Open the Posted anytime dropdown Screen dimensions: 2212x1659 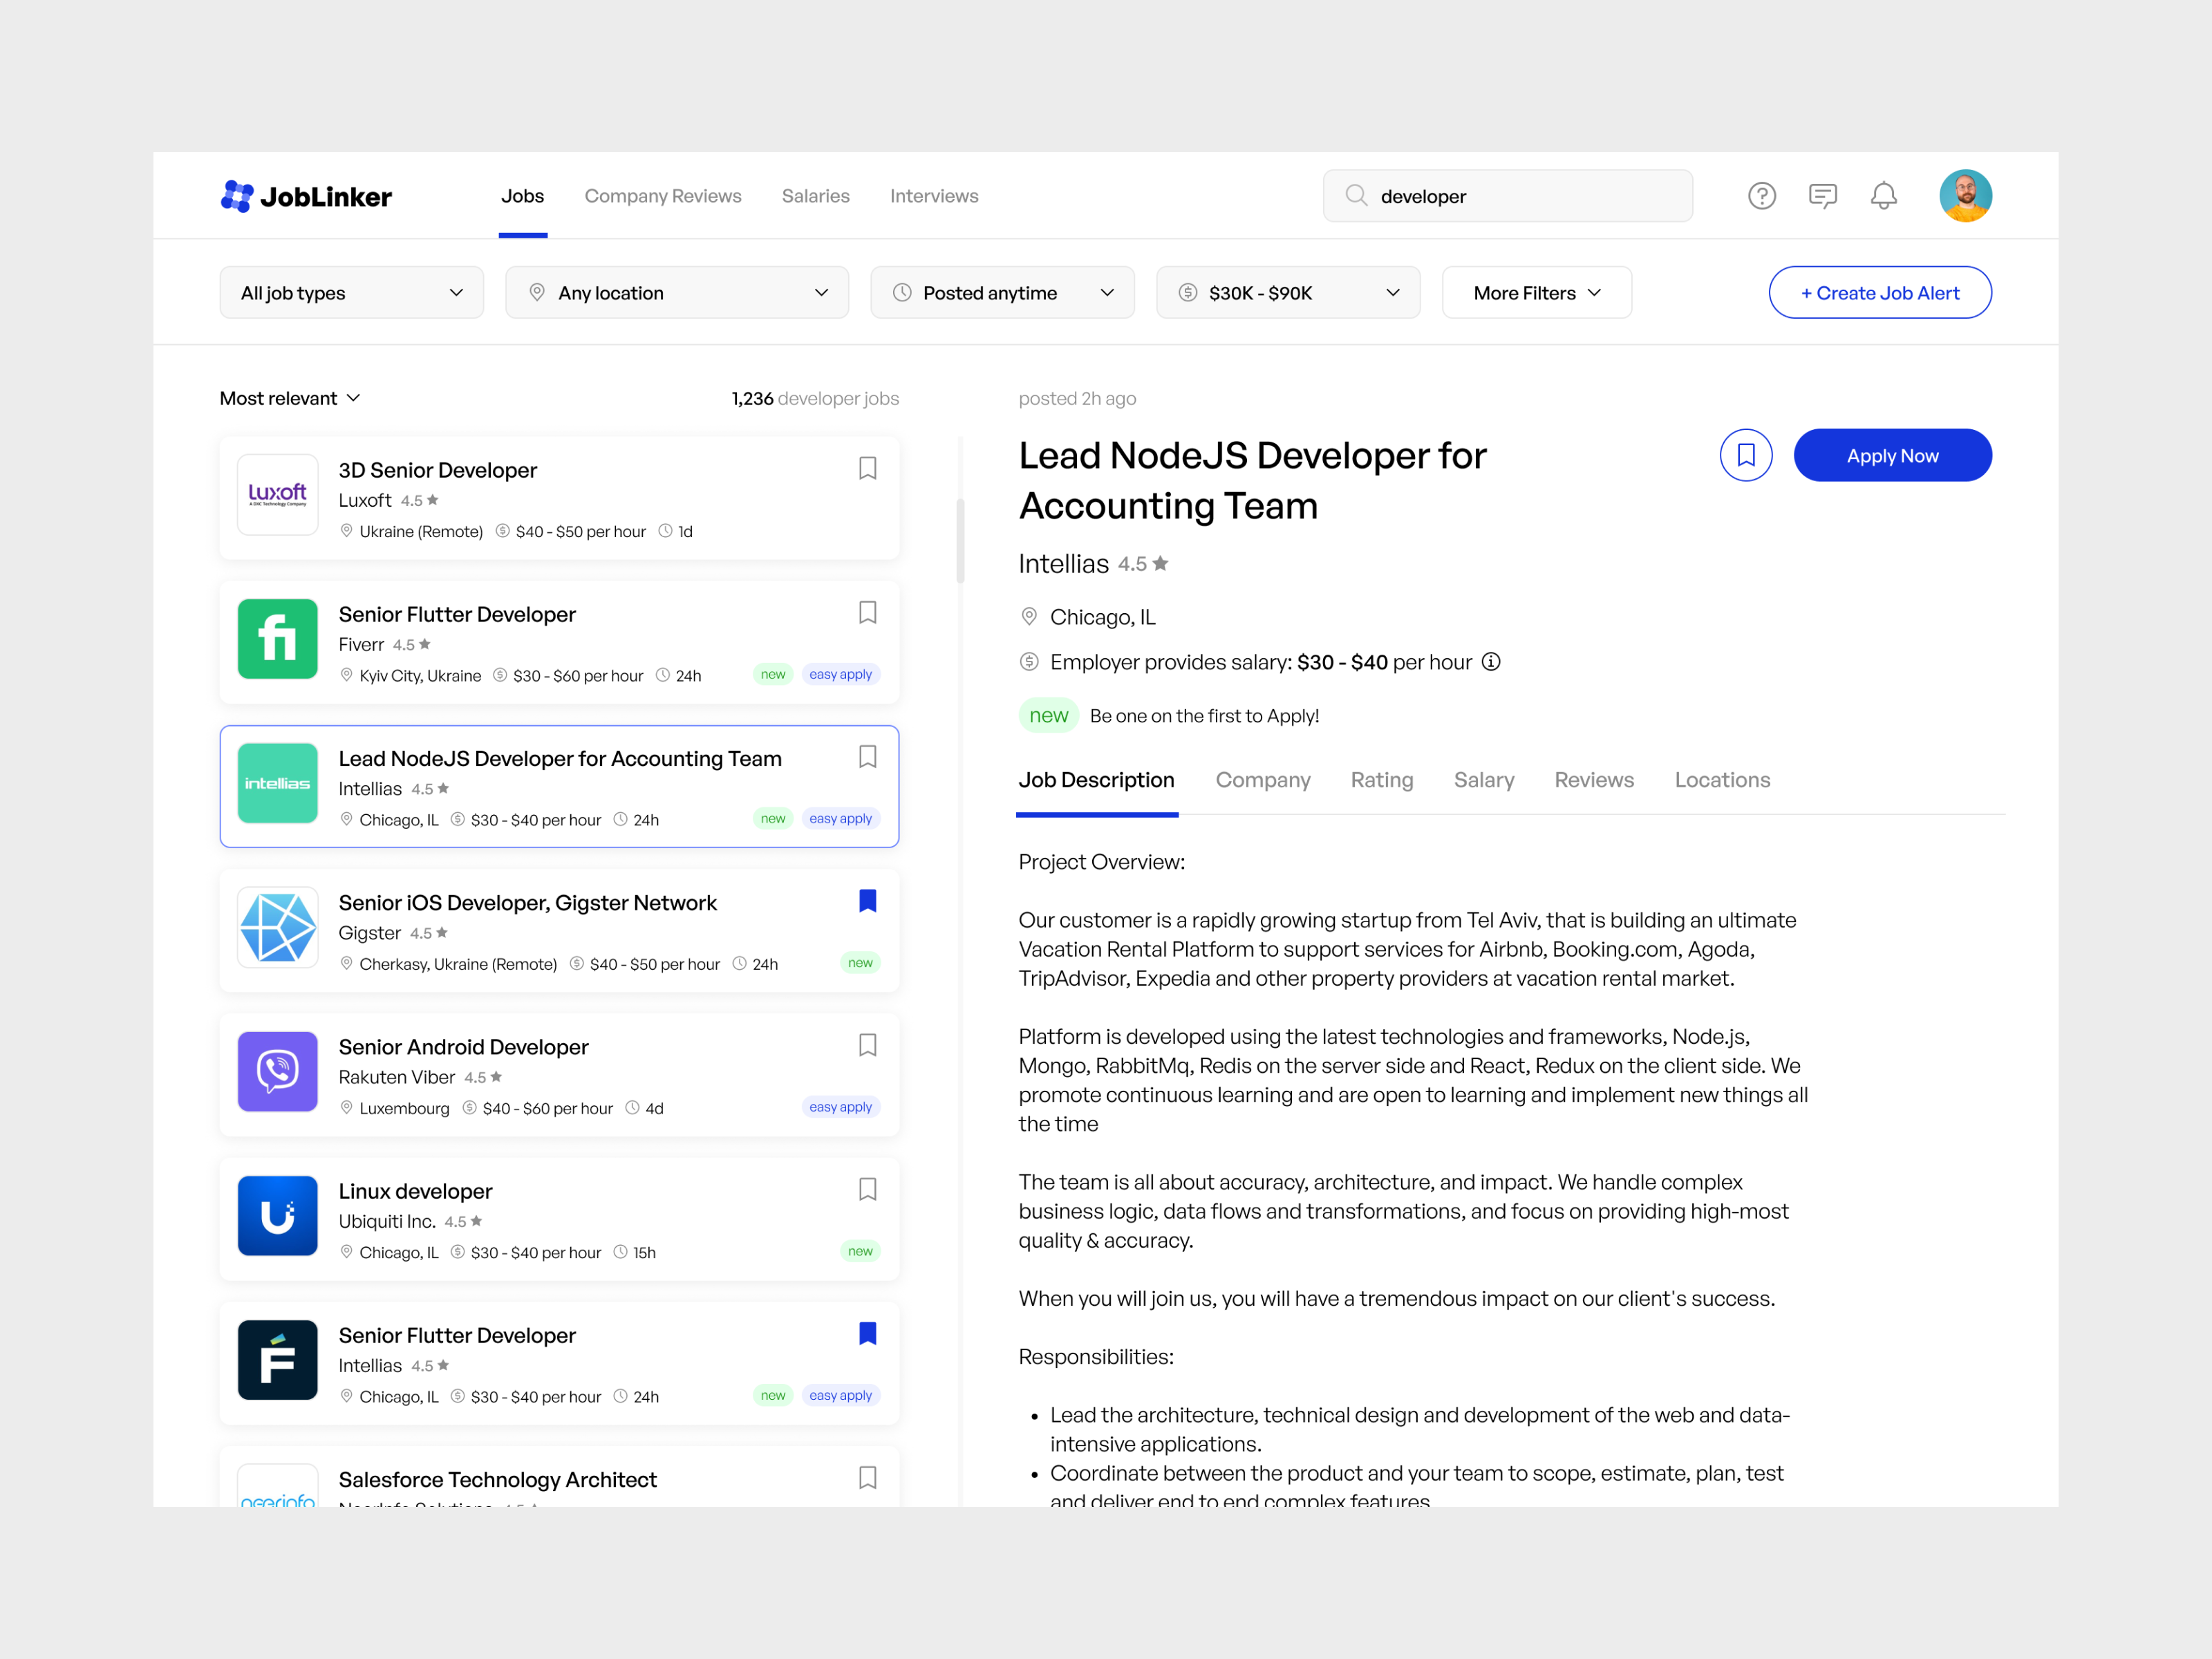pyautogui.click(x=1002, y=293)
